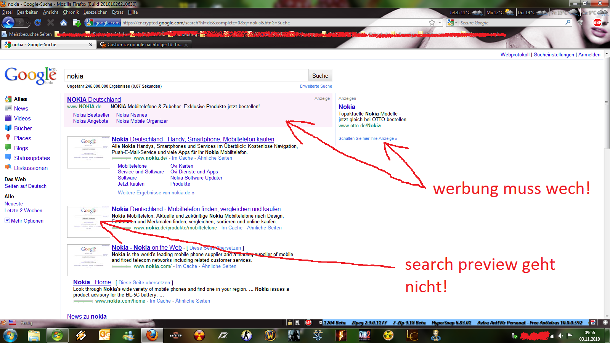Click the page vertical scrollbar thumb
610x343 pixels.
[x=607, y=103]
